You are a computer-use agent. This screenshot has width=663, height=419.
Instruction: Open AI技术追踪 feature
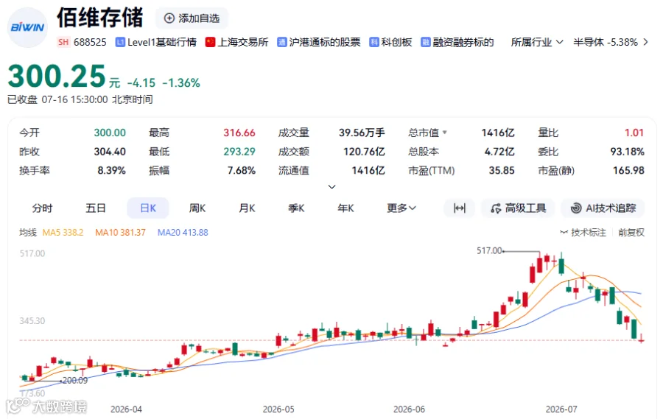(603, 208)
